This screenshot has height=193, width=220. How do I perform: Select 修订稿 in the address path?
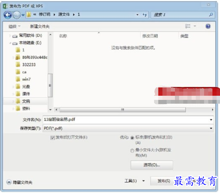44,14
